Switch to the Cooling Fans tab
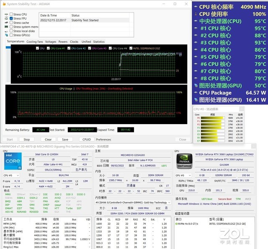Viewport: 268px width, 249px height. click(35, 41)
